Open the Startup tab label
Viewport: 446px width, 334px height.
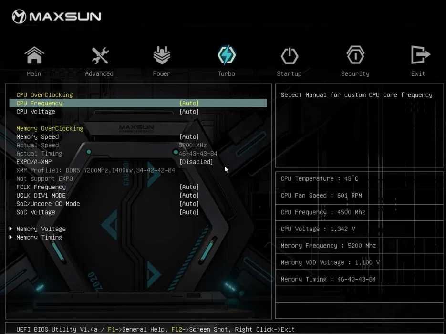[x=289, y=73]
